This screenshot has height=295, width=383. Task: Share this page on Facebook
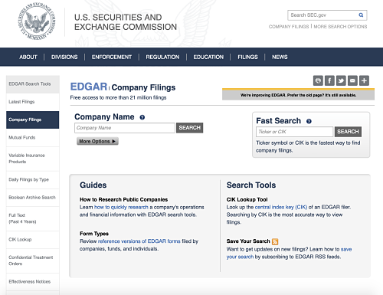pyautogui.click(x=329, y=80)
